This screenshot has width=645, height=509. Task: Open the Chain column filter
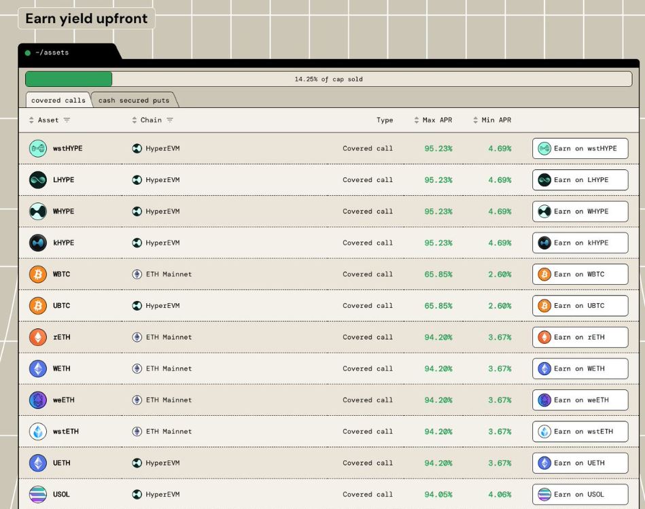(170, 120)
